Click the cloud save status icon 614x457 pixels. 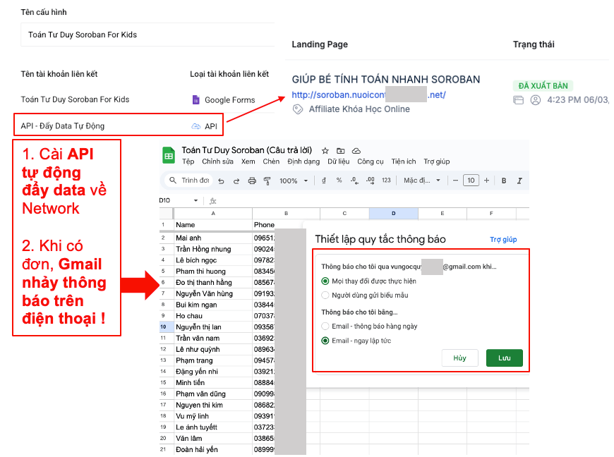pyautogui.click(x=356, y=151)
